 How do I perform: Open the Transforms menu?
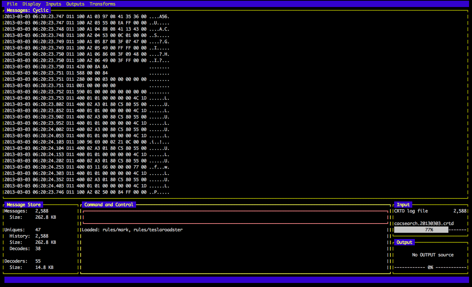[x=103, y=4]
